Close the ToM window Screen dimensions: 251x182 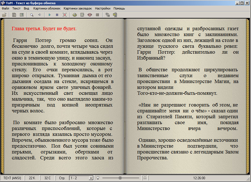tap(247, 3)
